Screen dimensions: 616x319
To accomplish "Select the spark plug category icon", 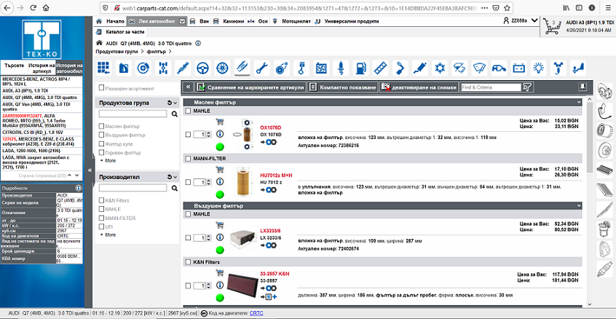I will coord(341,68).
